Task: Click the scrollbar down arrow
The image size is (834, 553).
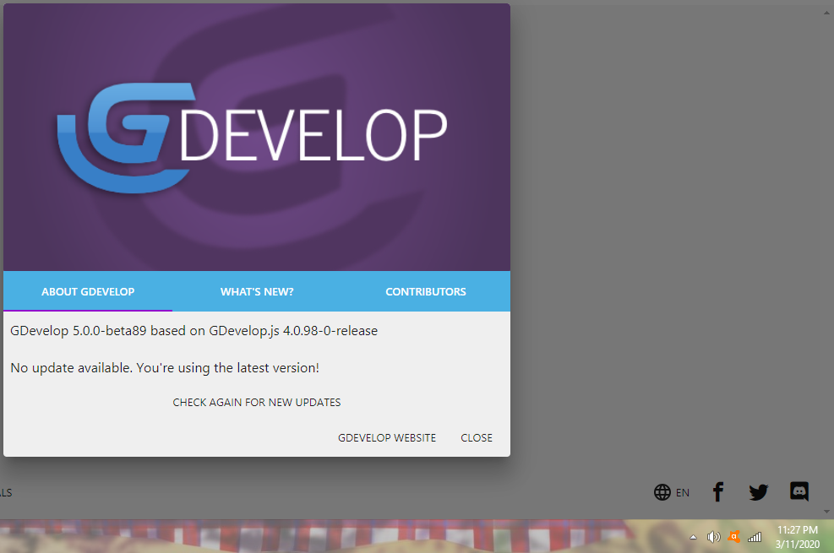Action: (x=826, y=511)
